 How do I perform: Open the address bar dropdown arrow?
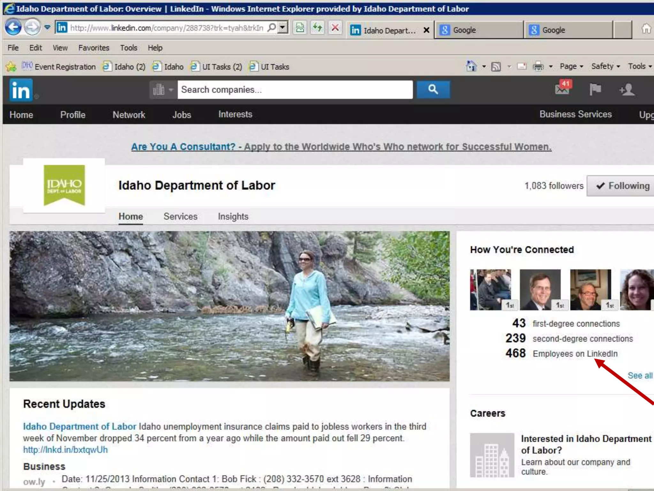point(282,28)
